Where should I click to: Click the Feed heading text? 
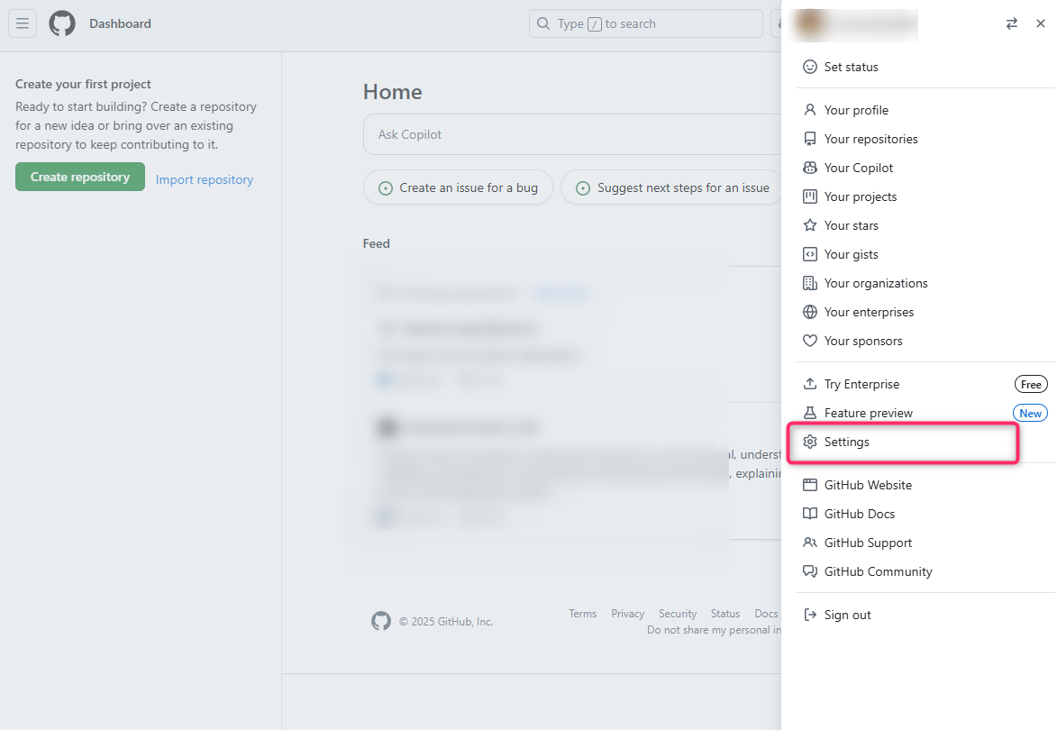pyautogui.click(x=376, y=243)
